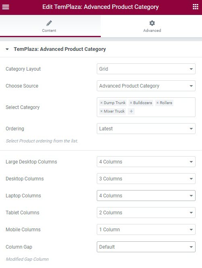This screenshot has height=268, width=202.
Task: Open the widgets grid icon
Action: click(196, 7)
